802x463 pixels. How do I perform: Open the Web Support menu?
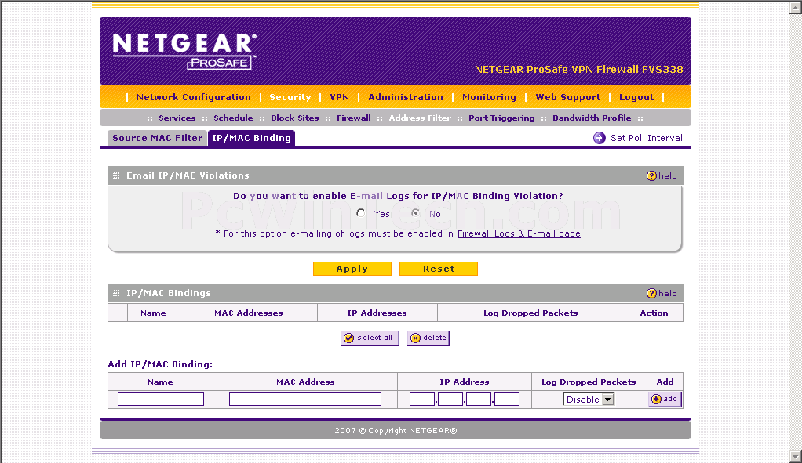[567, 97]
